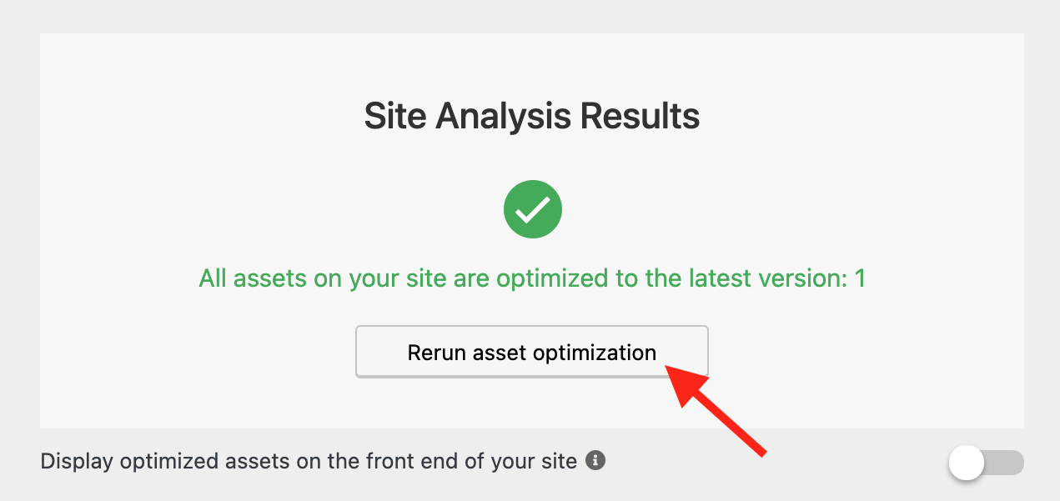Click the Rerun asset optimization button
1060x501 pixels.
point(532,352)
